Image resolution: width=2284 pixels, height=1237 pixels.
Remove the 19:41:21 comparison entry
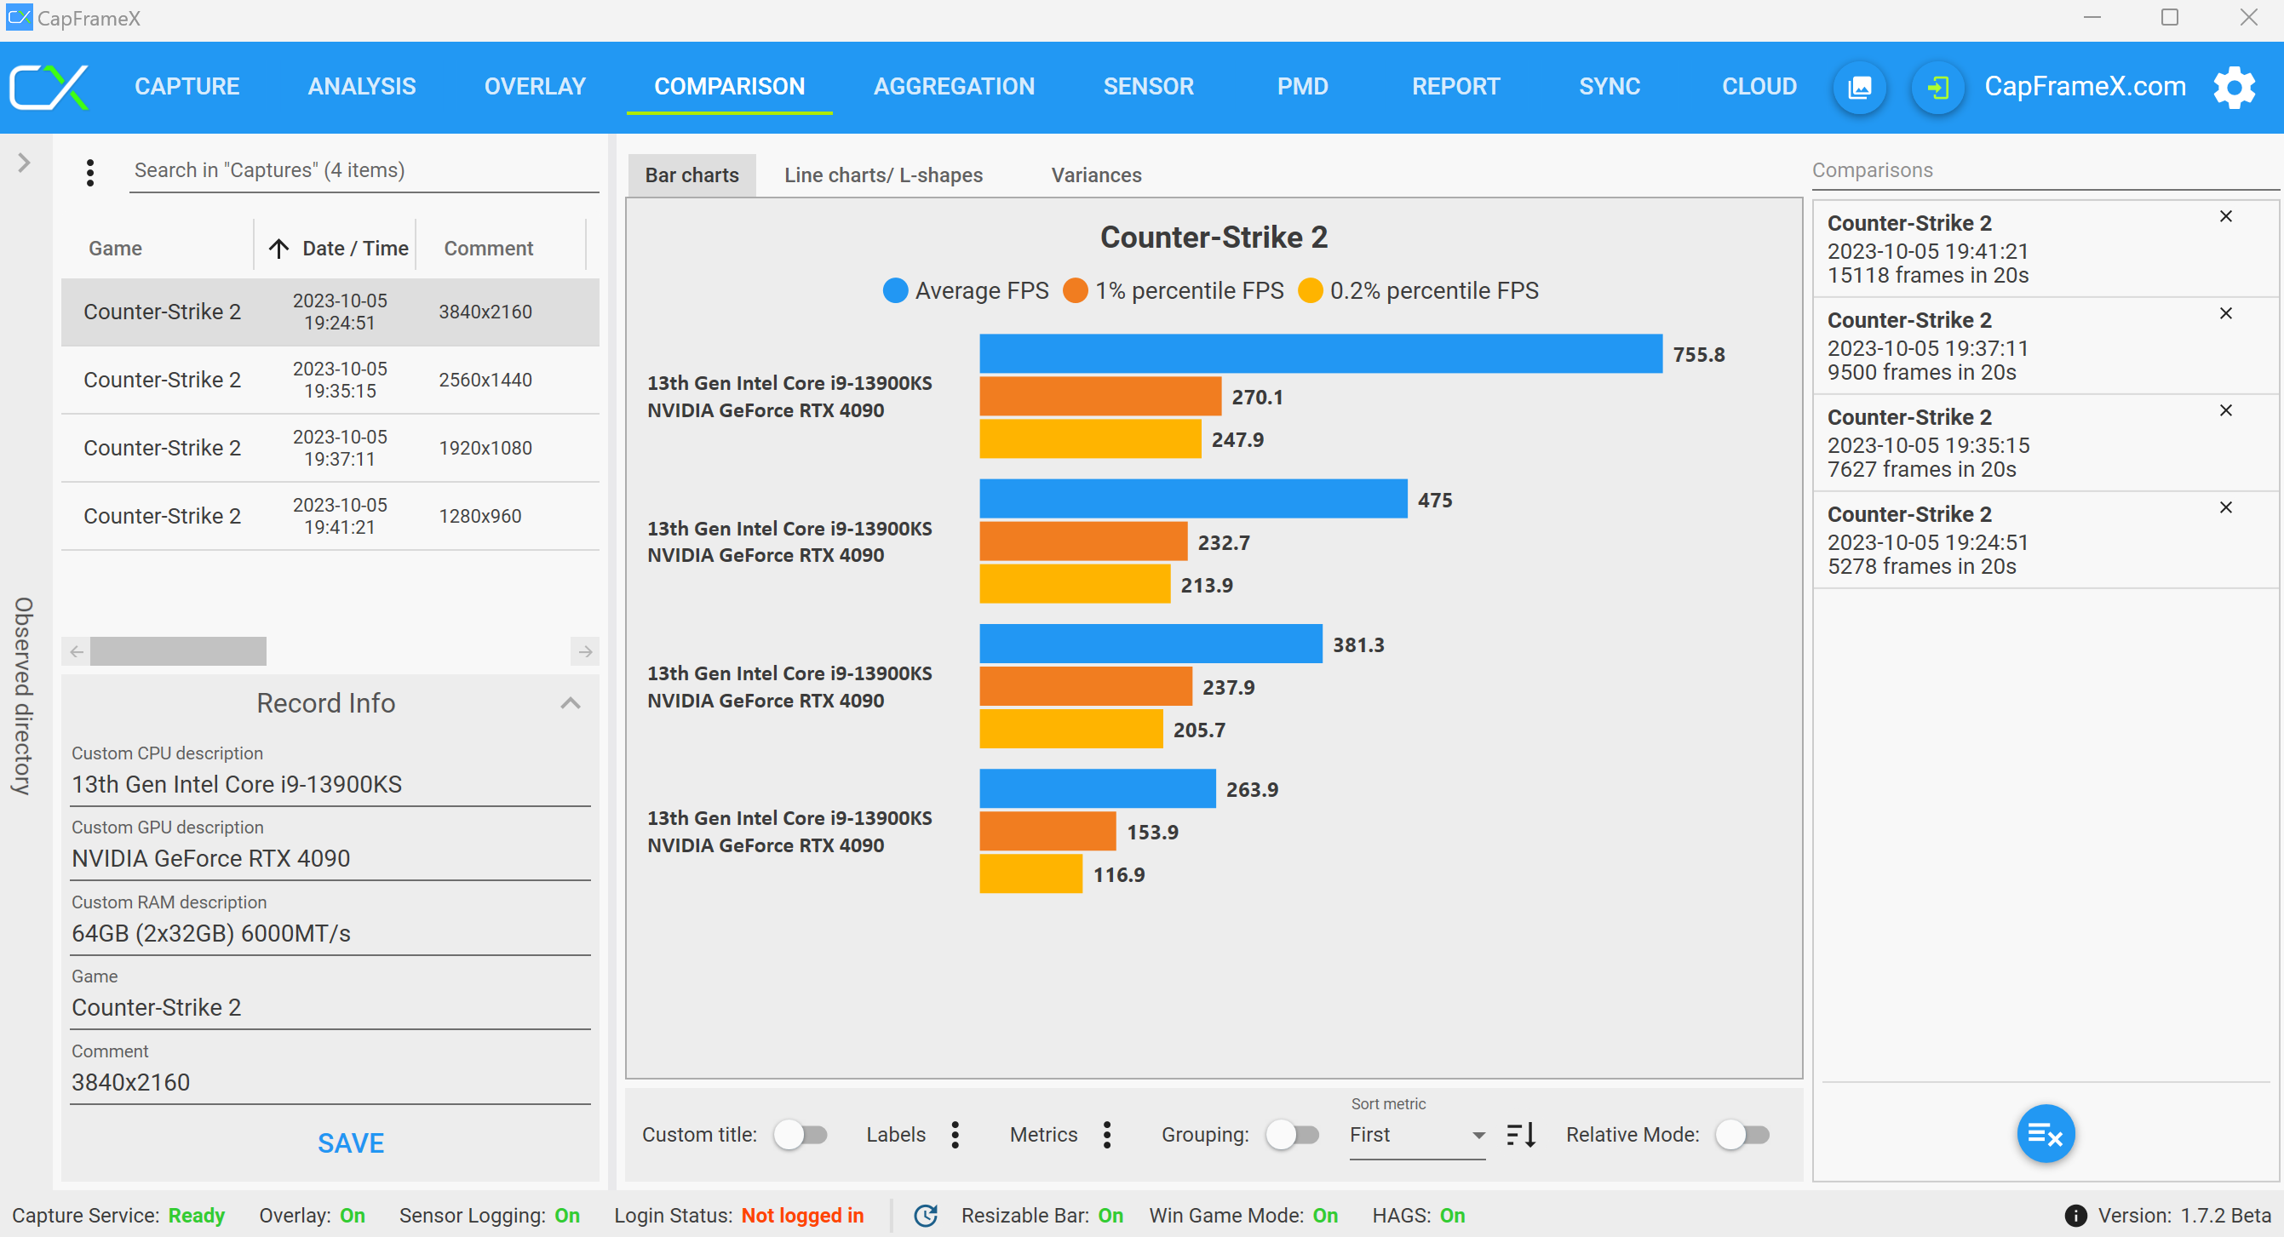click(x=2225, y=216)
